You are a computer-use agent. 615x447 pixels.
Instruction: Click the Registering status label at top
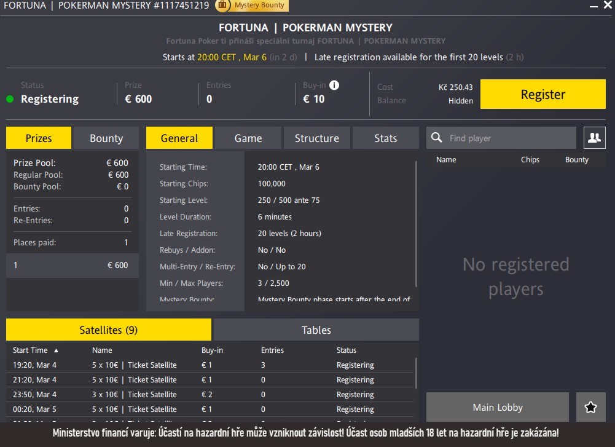[x=49, y=99]
